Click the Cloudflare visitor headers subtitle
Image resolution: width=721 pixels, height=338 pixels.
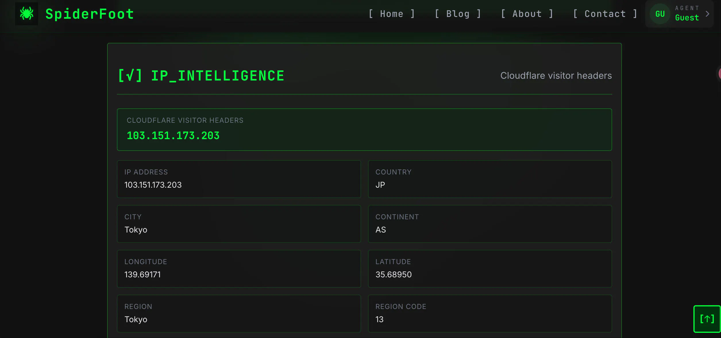(556, 76)
